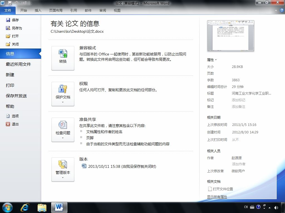The width and height of the screenshot is (285, 213).
Task: Open a file via 打开
Action: 12,36
